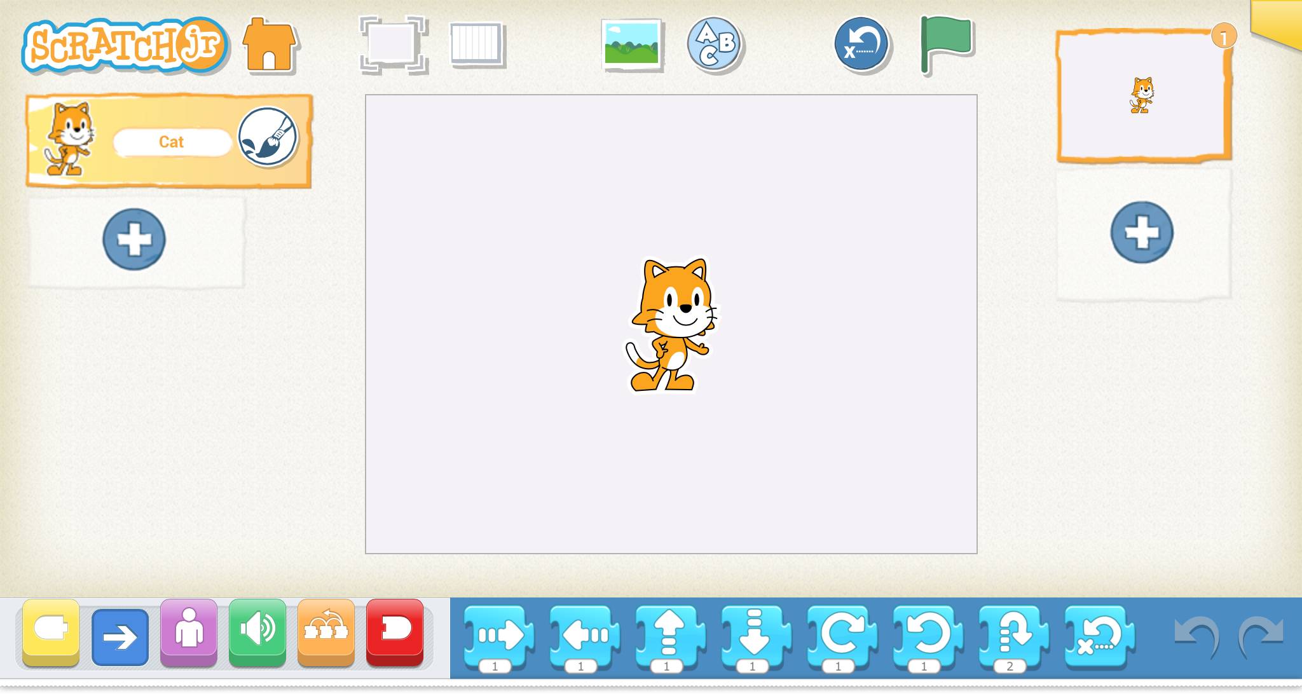
Task: Show red end blocks category
Action: [x=395, y=632]
